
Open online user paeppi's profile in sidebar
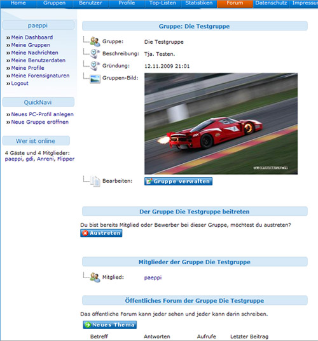[13, 159]
